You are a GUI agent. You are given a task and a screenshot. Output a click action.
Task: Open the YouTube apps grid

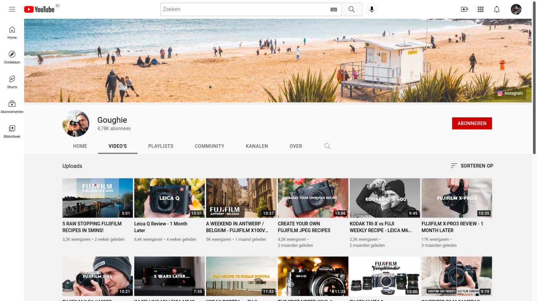point(481,10)
